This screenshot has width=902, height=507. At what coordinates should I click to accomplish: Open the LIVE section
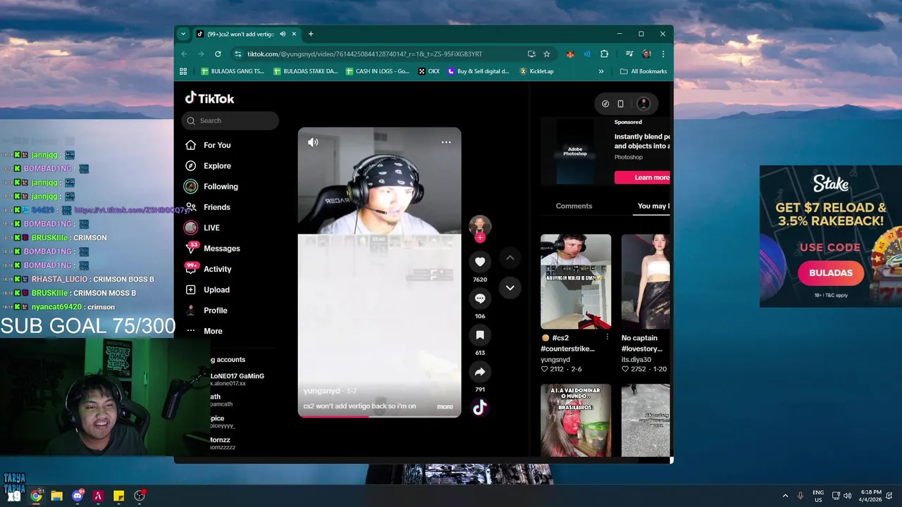tap(211, 227)
